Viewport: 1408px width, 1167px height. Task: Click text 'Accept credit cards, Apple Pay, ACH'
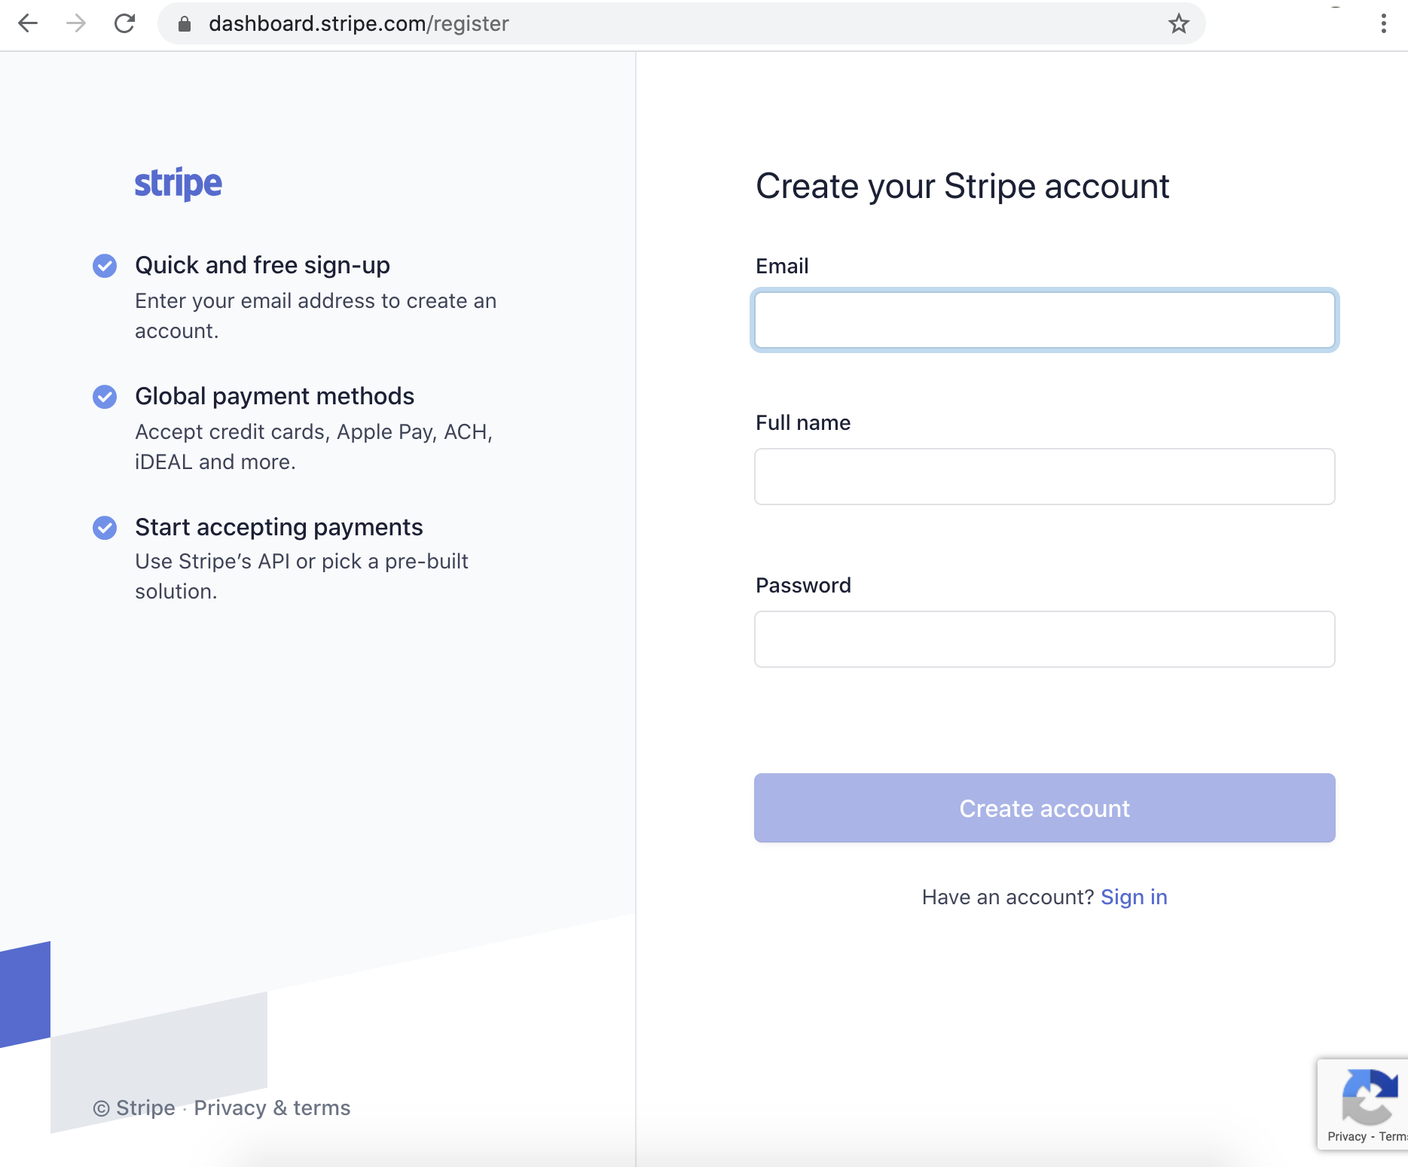pos(313,432)
